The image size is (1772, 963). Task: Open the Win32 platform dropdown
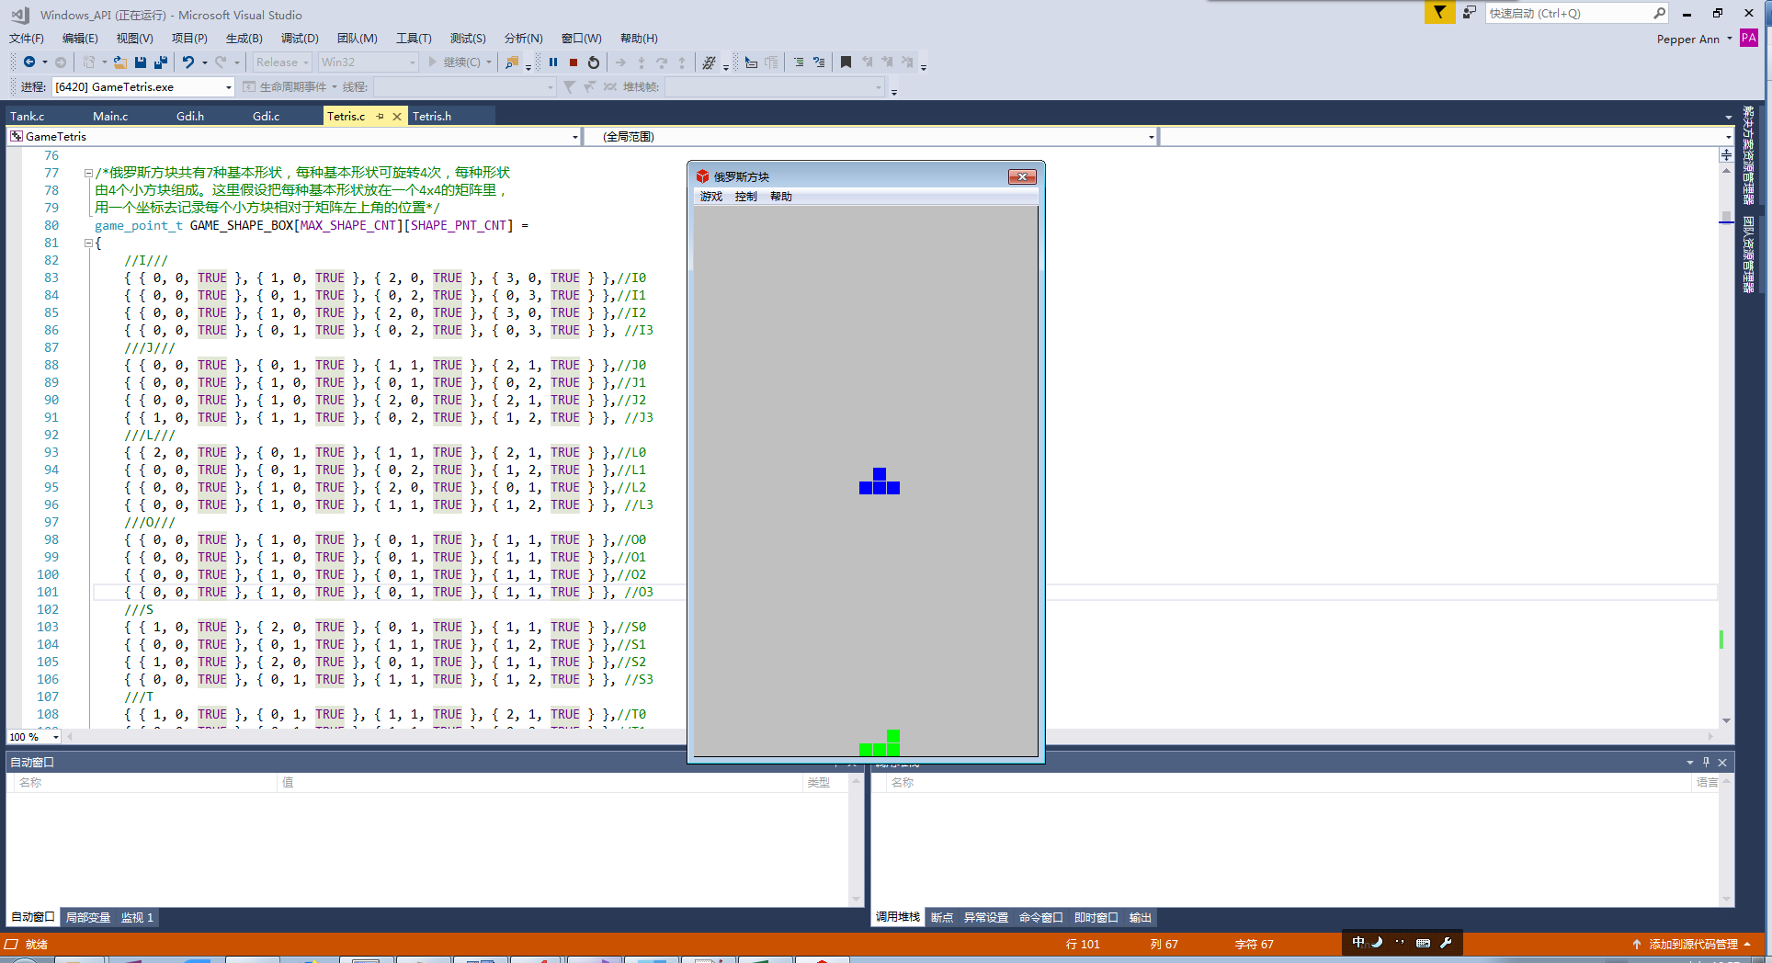coord(368,62)
